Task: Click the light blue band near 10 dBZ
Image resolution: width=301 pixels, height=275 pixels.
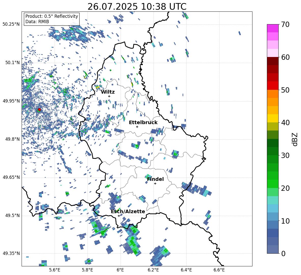Action: [x=273, y=217]
